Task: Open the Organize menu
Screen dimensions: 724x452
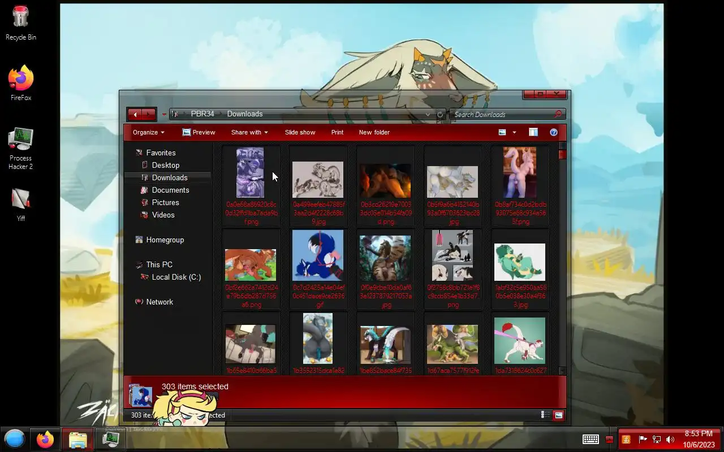Action: click(x=148, y=132)
